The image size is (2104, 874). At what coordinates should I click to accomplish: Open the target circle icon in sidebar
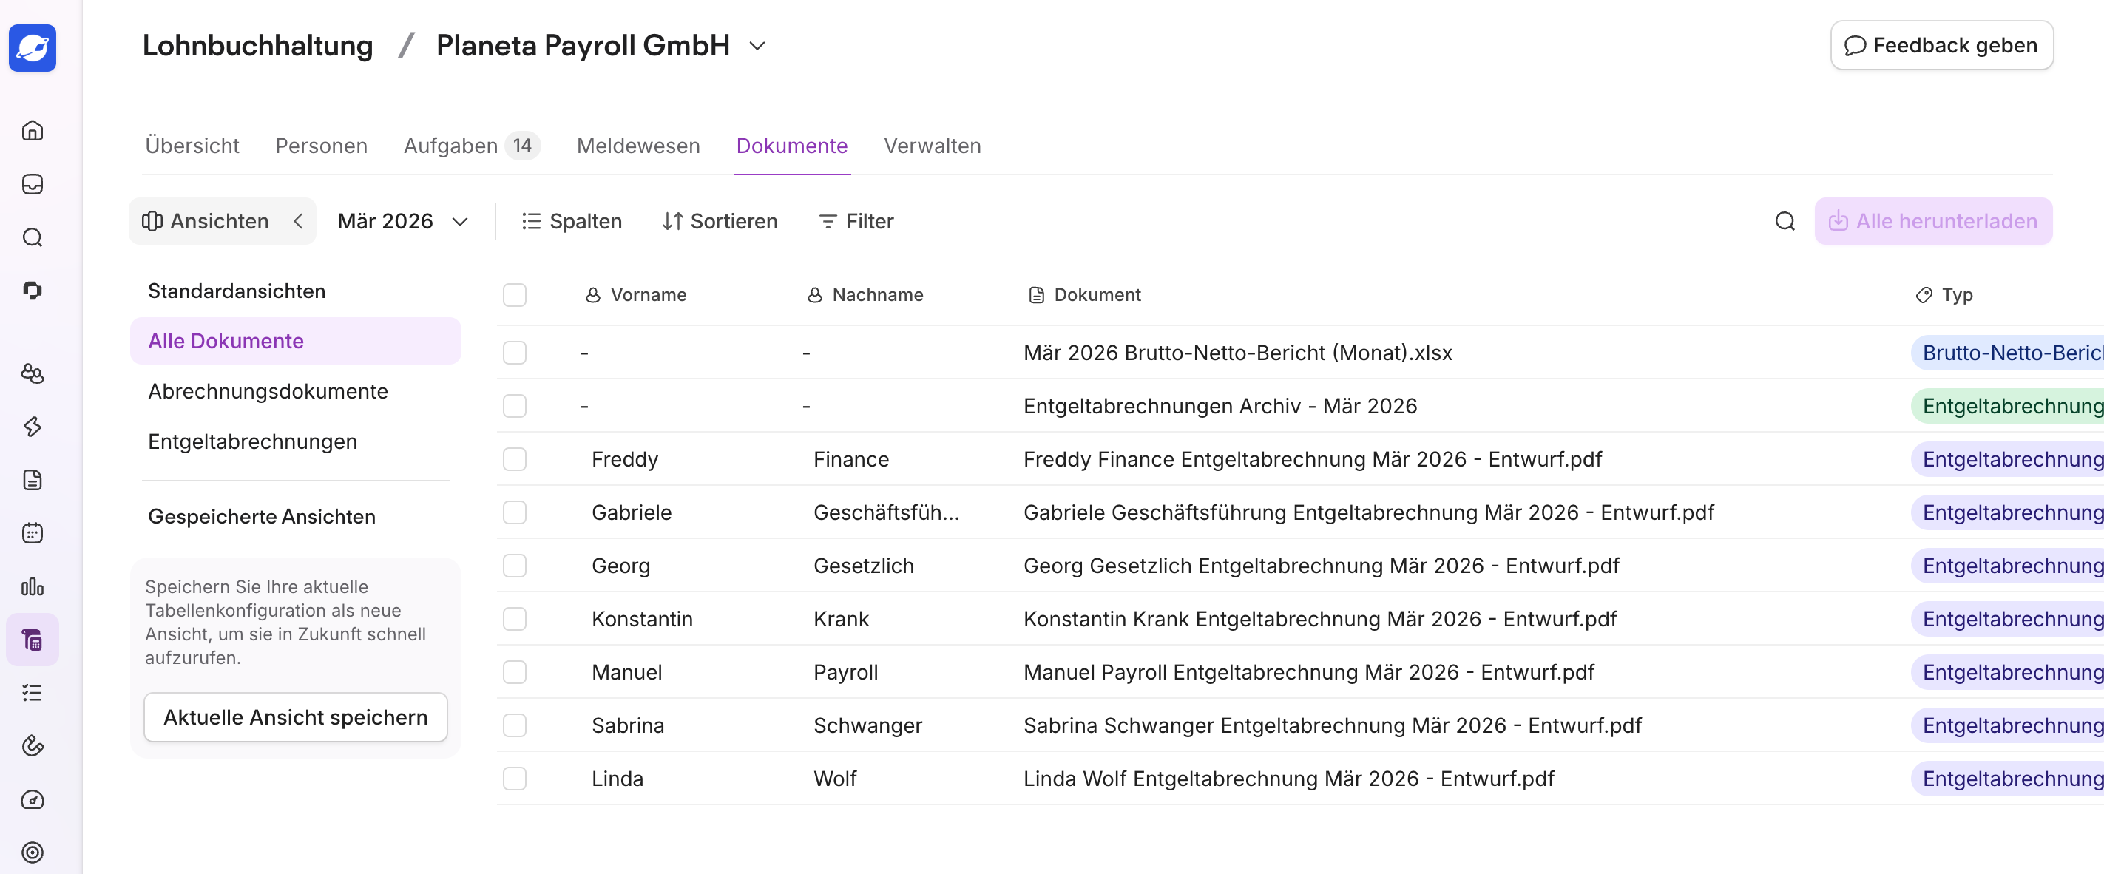click(x=33, y=853)
